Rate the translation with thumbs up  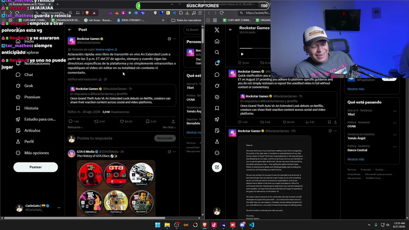(100, 80)
